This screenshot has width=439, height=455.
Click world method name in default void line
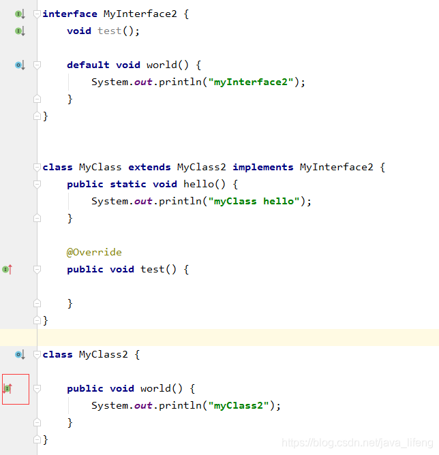coord(162,65)
